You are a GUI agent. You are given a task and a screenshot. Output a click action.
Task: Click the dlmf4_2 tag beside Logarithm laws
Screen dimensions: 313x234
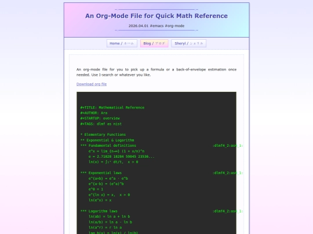[x=228, y=211]
